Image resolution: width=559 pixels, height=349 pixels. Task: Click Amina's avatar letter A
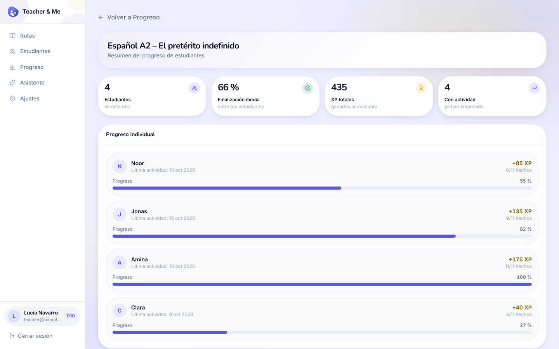tap(120, 263)
